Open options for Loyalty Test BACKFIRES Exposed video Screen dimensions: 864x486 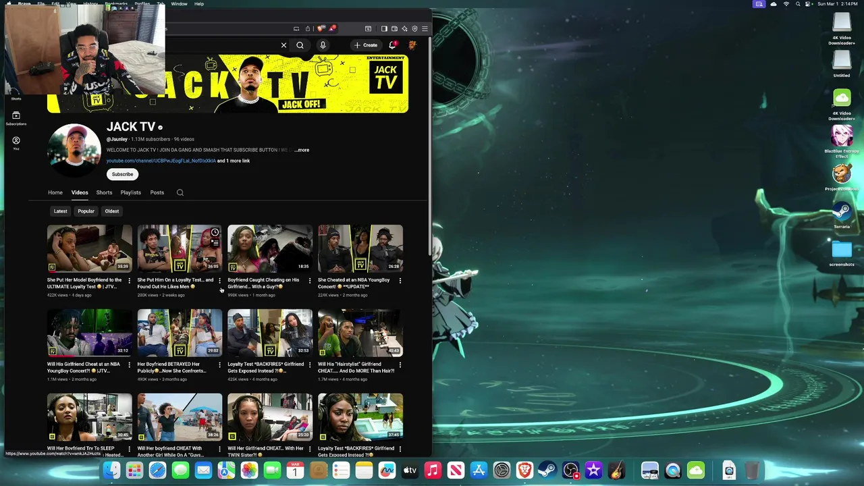[310, 365]
